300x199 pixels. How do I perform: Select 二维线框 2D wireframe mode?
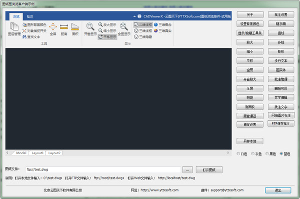143,25
